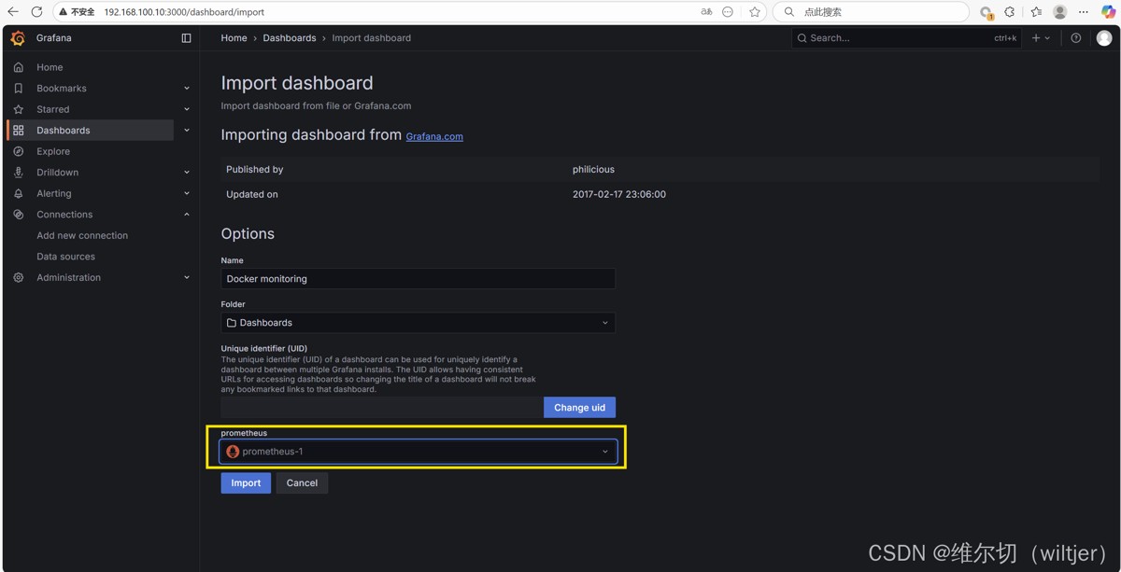The width and height of the screenshot is (1121, 572).
Task: Click the Home icon in the sidebar
Action: click(x=18, y=67)
